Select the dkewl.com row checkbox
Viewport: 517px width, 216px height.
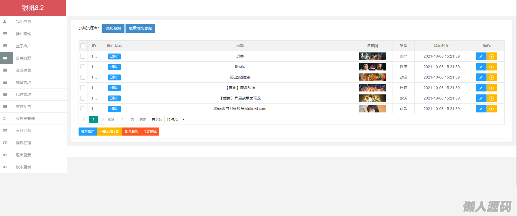[x=83, y=109]
